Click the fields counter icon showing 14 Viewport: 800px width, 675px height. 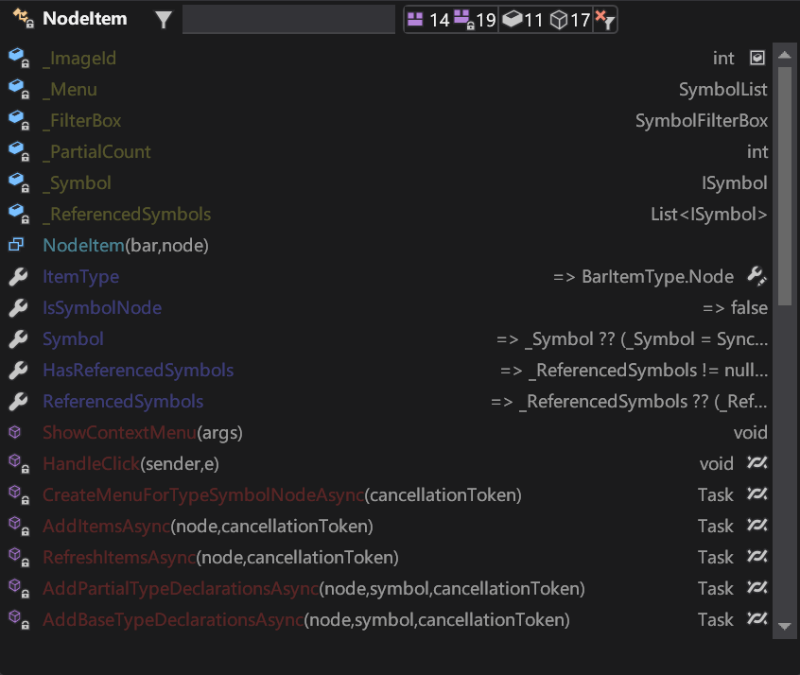click(x=414, y=18)
